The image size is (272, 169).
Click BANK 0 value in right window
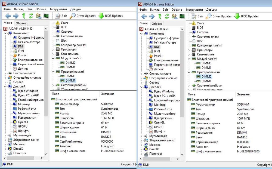242,137
